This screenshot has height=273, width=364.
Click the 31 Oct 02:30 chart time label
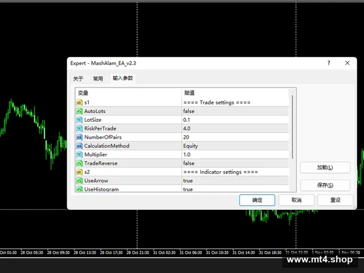164,253
